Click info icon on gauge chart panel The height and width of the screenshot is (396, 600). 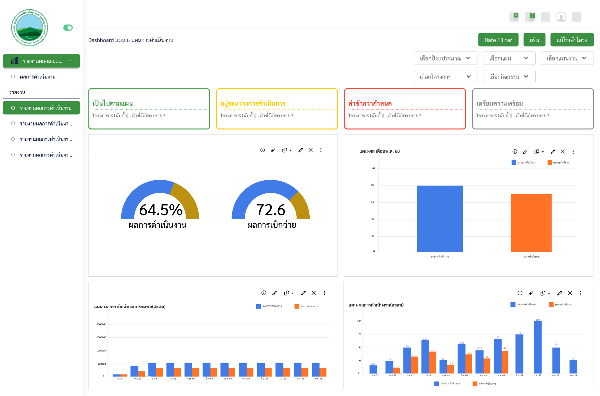point(262,150)
